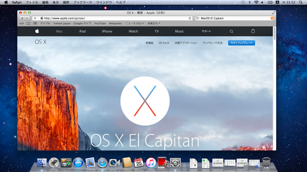This screenshot has height=172, width=307.
Task: Open the ファイル menu
Action: click(x=32, y=2)
